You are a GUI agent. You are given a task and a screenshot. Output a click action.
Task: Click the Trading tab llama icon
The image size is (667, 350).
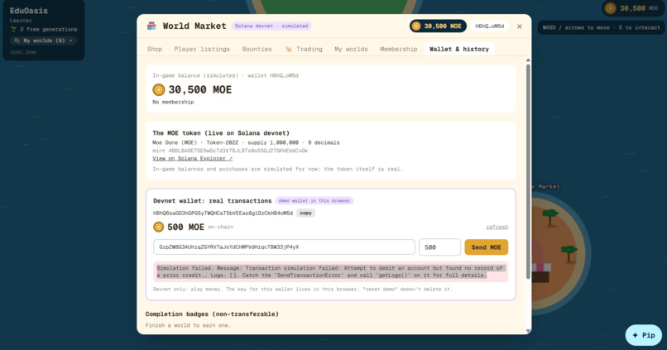click(x=289, y=50)
